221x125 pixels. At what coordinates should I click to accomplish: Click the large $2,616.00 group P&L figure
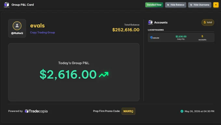pos(68,74)
